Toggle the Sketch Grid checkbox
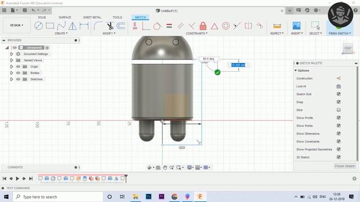 (339, 94)
